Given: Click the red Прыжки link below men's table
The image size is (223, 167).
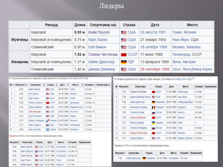Looking at the screenshot, I should [12, 136].
